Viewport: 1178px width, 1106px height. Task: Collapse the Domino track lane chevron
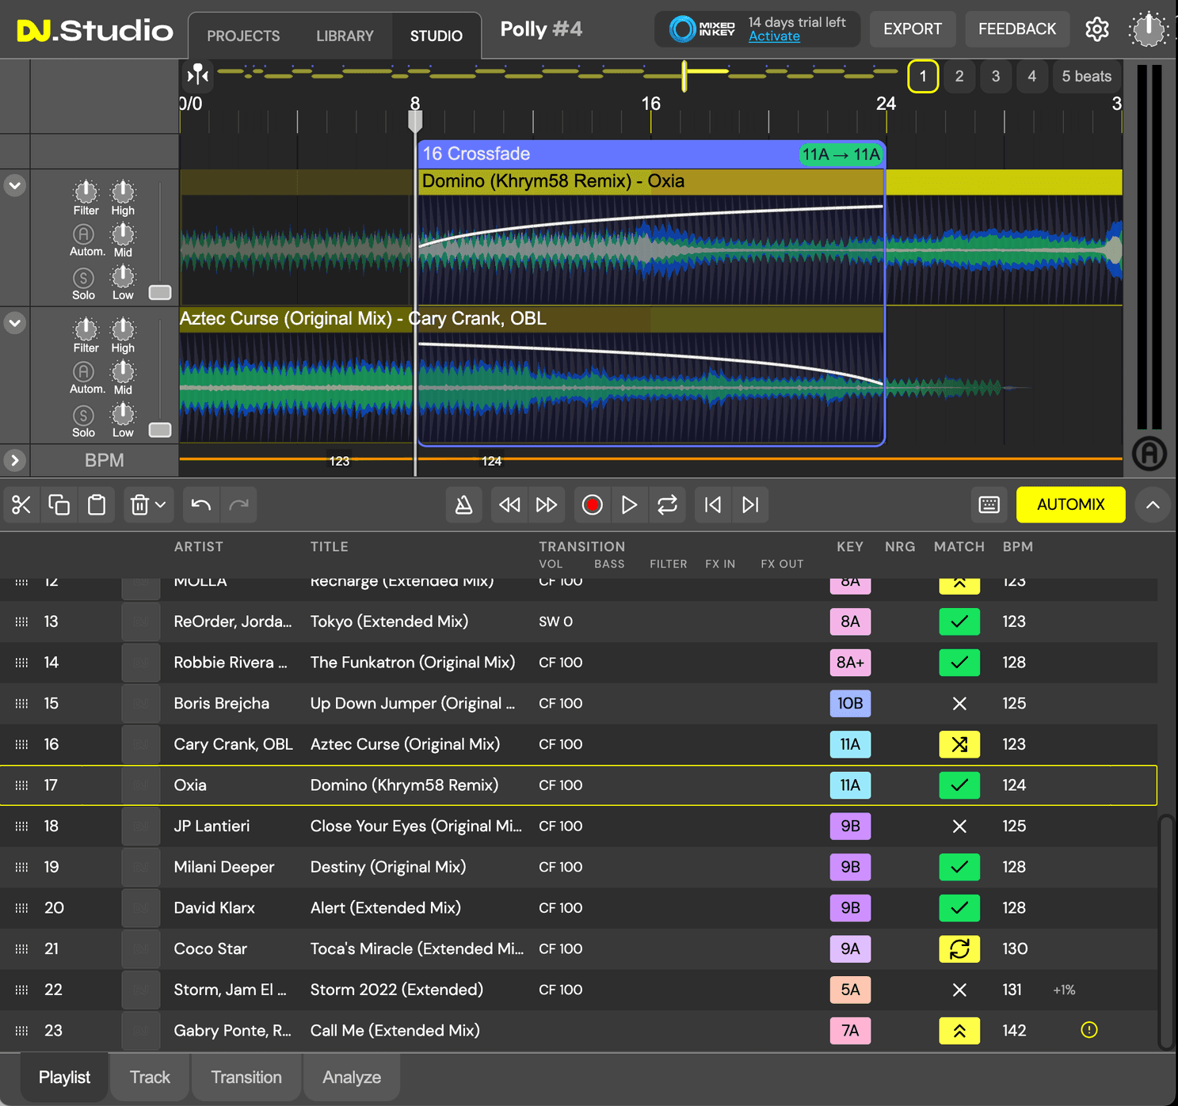[15, 186]
